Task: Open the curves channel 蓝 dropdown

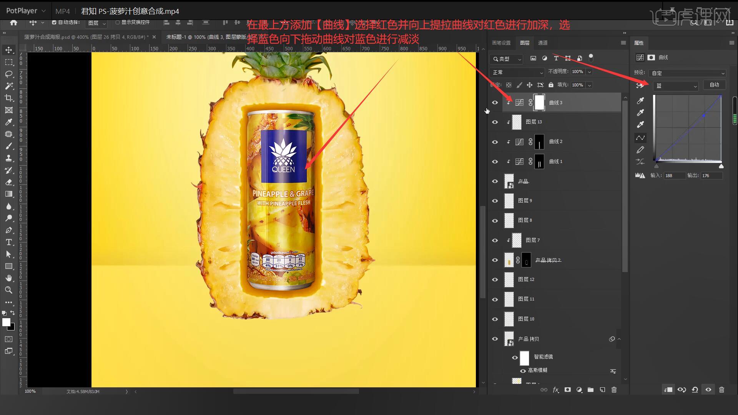Action: click(x=675, y=86)
